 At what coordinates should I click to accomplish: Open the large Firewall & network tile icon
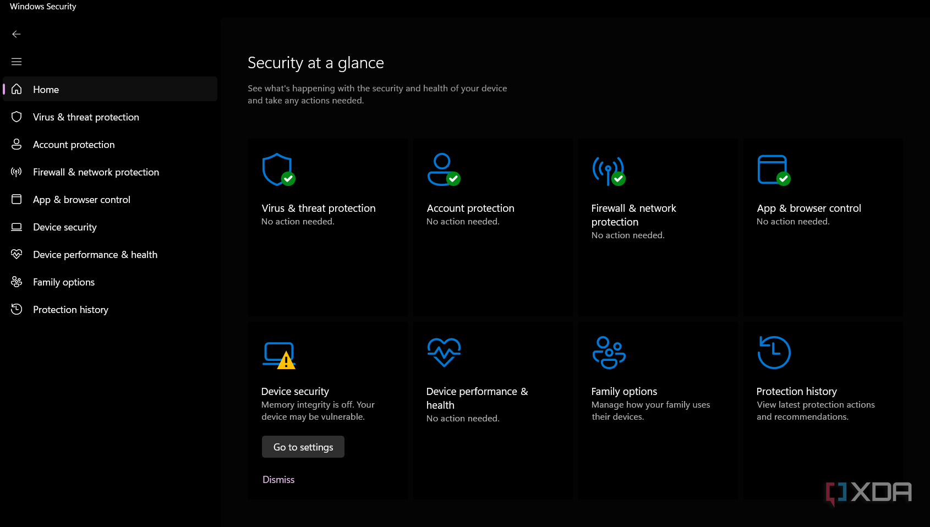pyautogui.click(x=609, y=171)
